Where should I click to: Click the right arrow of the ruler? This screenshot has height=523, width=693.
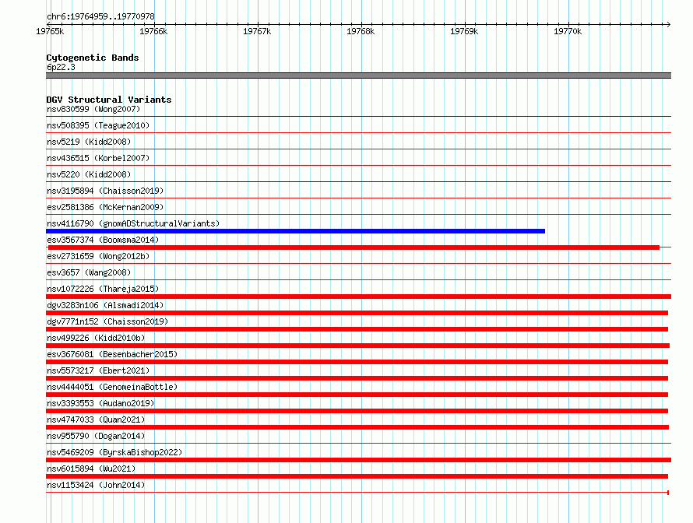669,24
